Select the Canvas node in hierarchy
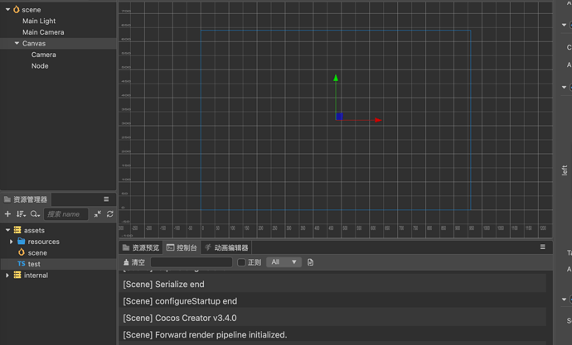Screen dimensions: 572x345 pos(58,43)
